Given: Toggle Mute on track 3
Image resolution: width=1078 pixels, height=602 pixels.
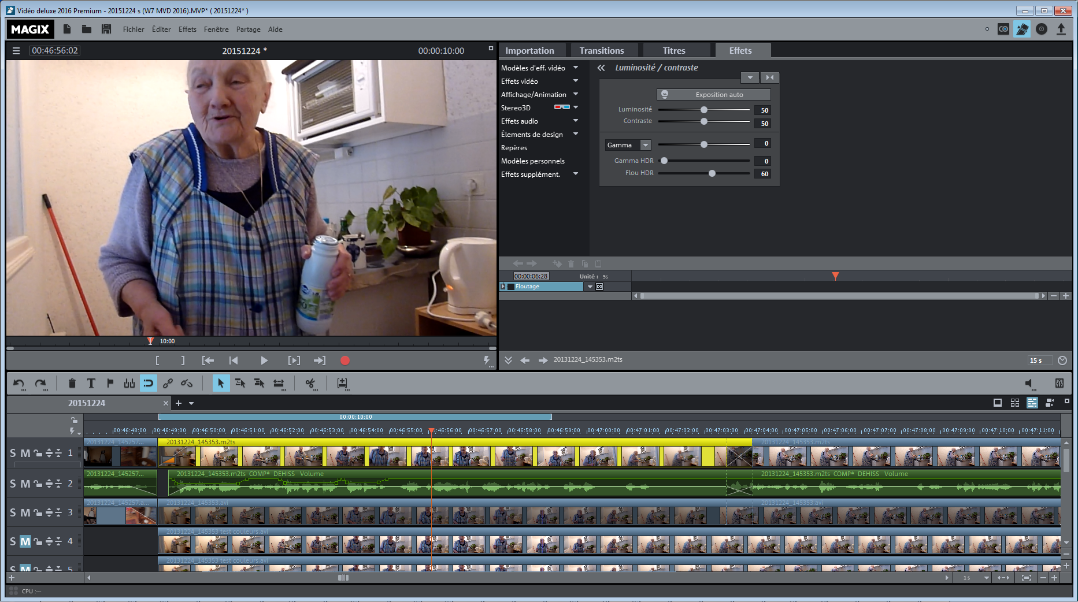Looking at the screenshot, I should [25, 512].
